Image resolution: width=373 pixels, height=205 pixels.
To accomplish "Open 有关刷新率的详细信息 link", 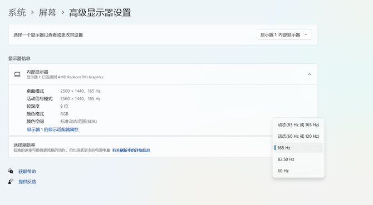I will [x=131, y=150].
